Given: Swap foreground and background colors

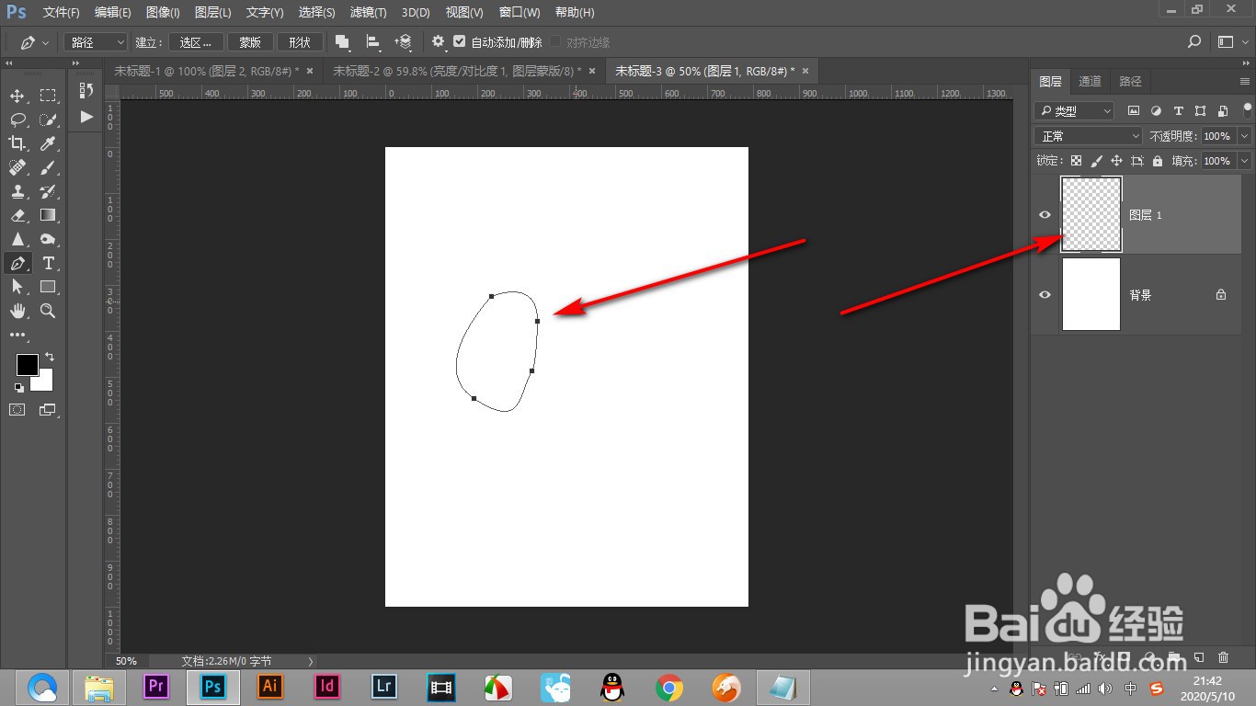Looking at the screenshot, I should (x=50, y=357).
